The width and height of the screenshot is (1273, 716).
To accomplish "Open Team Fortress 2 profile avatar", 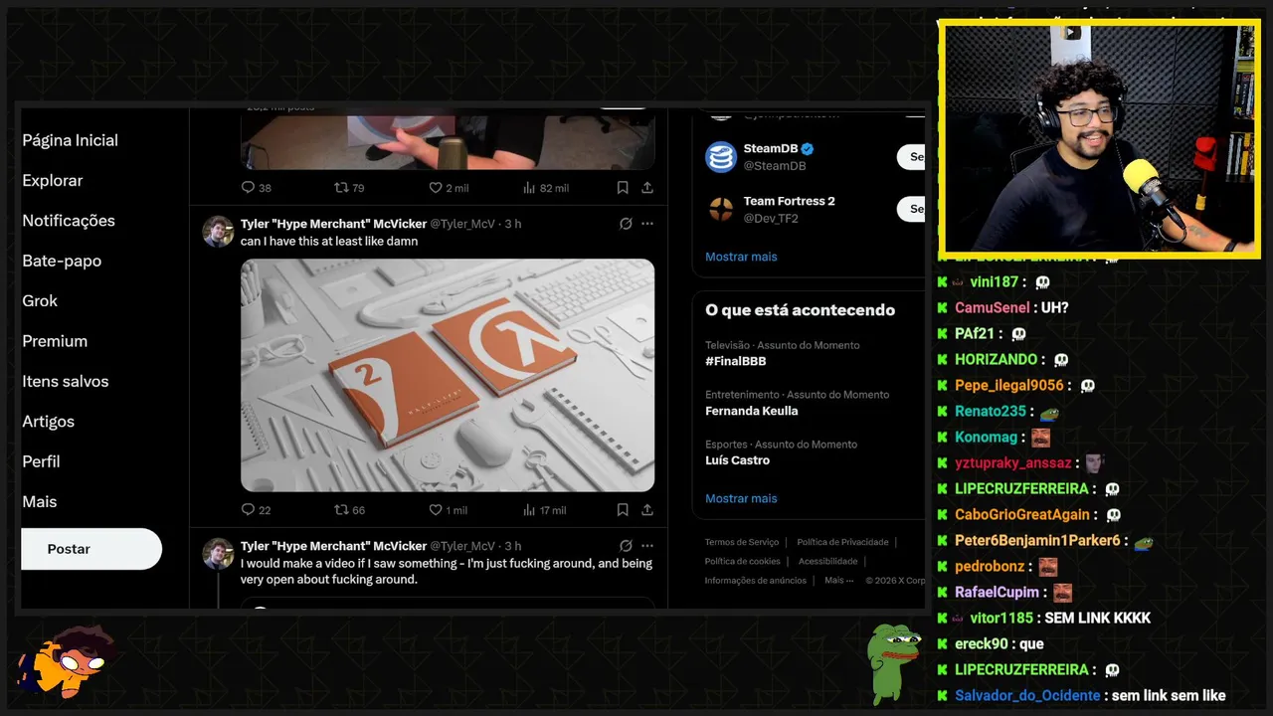I will (720, 209).
